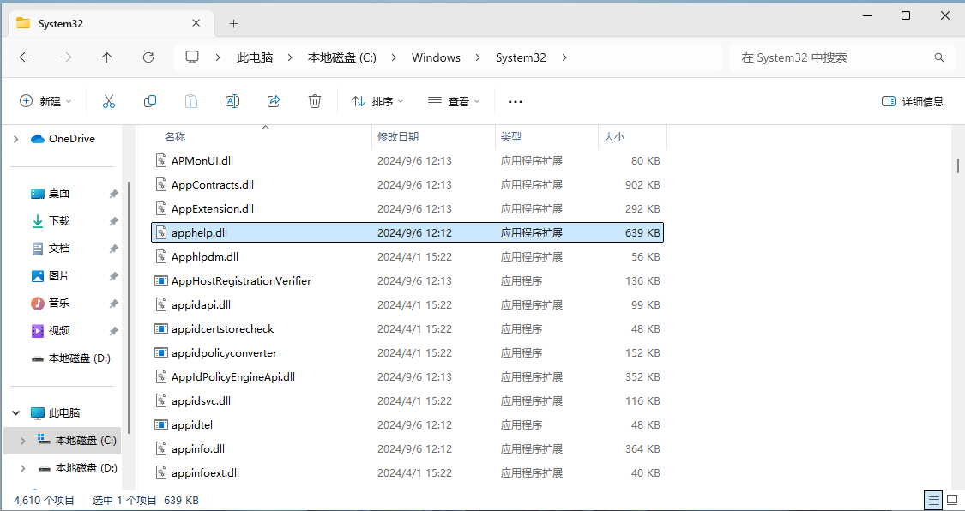Screen dimensions: 965x511
Task: Expand chevron after System32 in address bar
Action: click(x=564, y=57)
